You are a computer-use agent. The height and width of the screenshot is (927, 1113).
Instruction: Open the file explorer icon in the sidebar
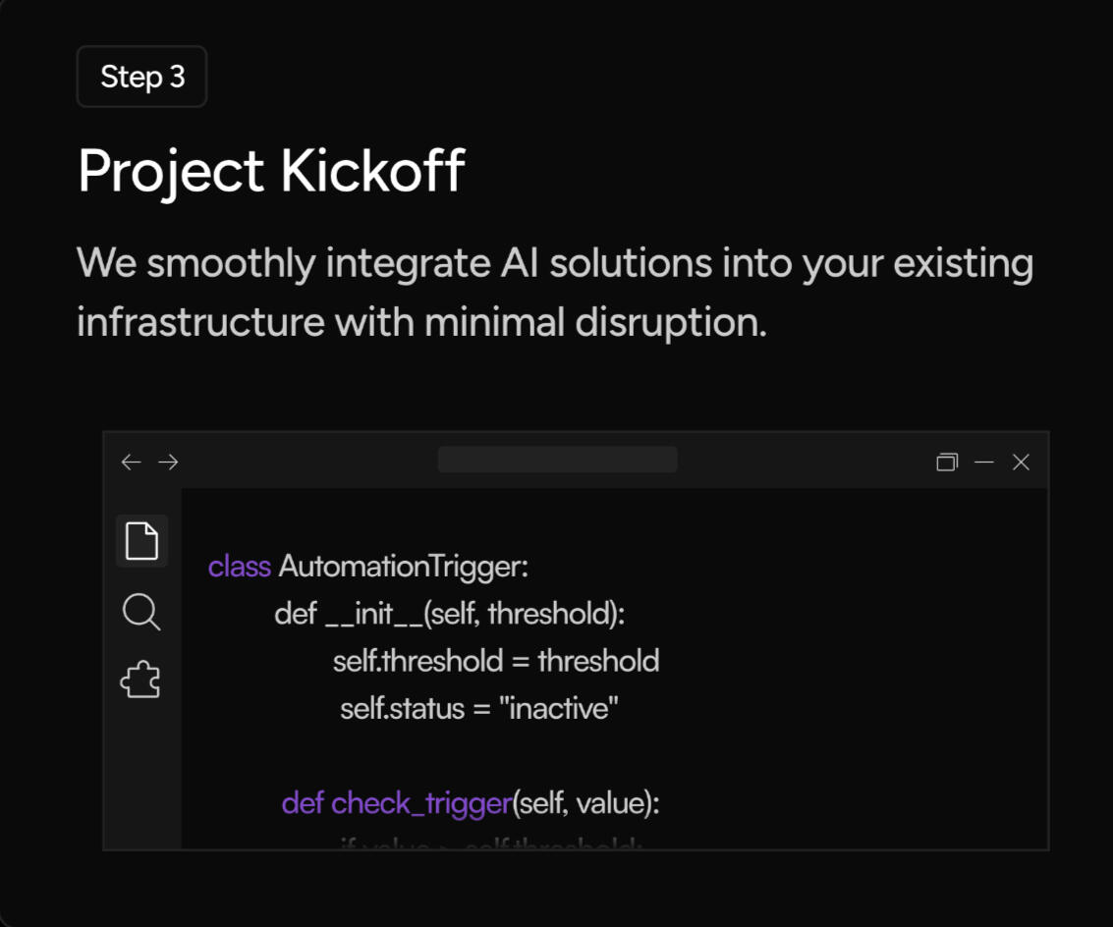click(141, 541)
